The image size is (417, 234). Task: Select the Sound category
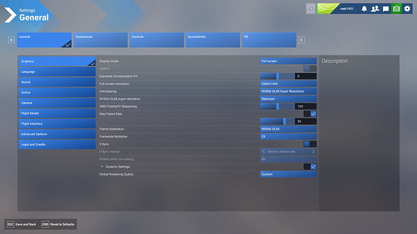click(57, 82)
